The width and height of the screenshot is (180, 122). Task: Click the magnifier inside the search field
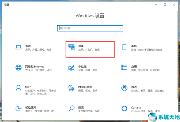(x=120, y=28)
